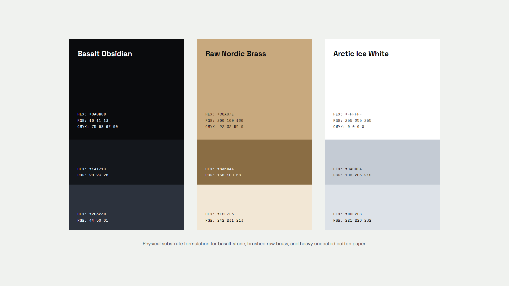
Task: Select the HEX #2C323D value
Action: pyautogui.click(x=92, y=214)
